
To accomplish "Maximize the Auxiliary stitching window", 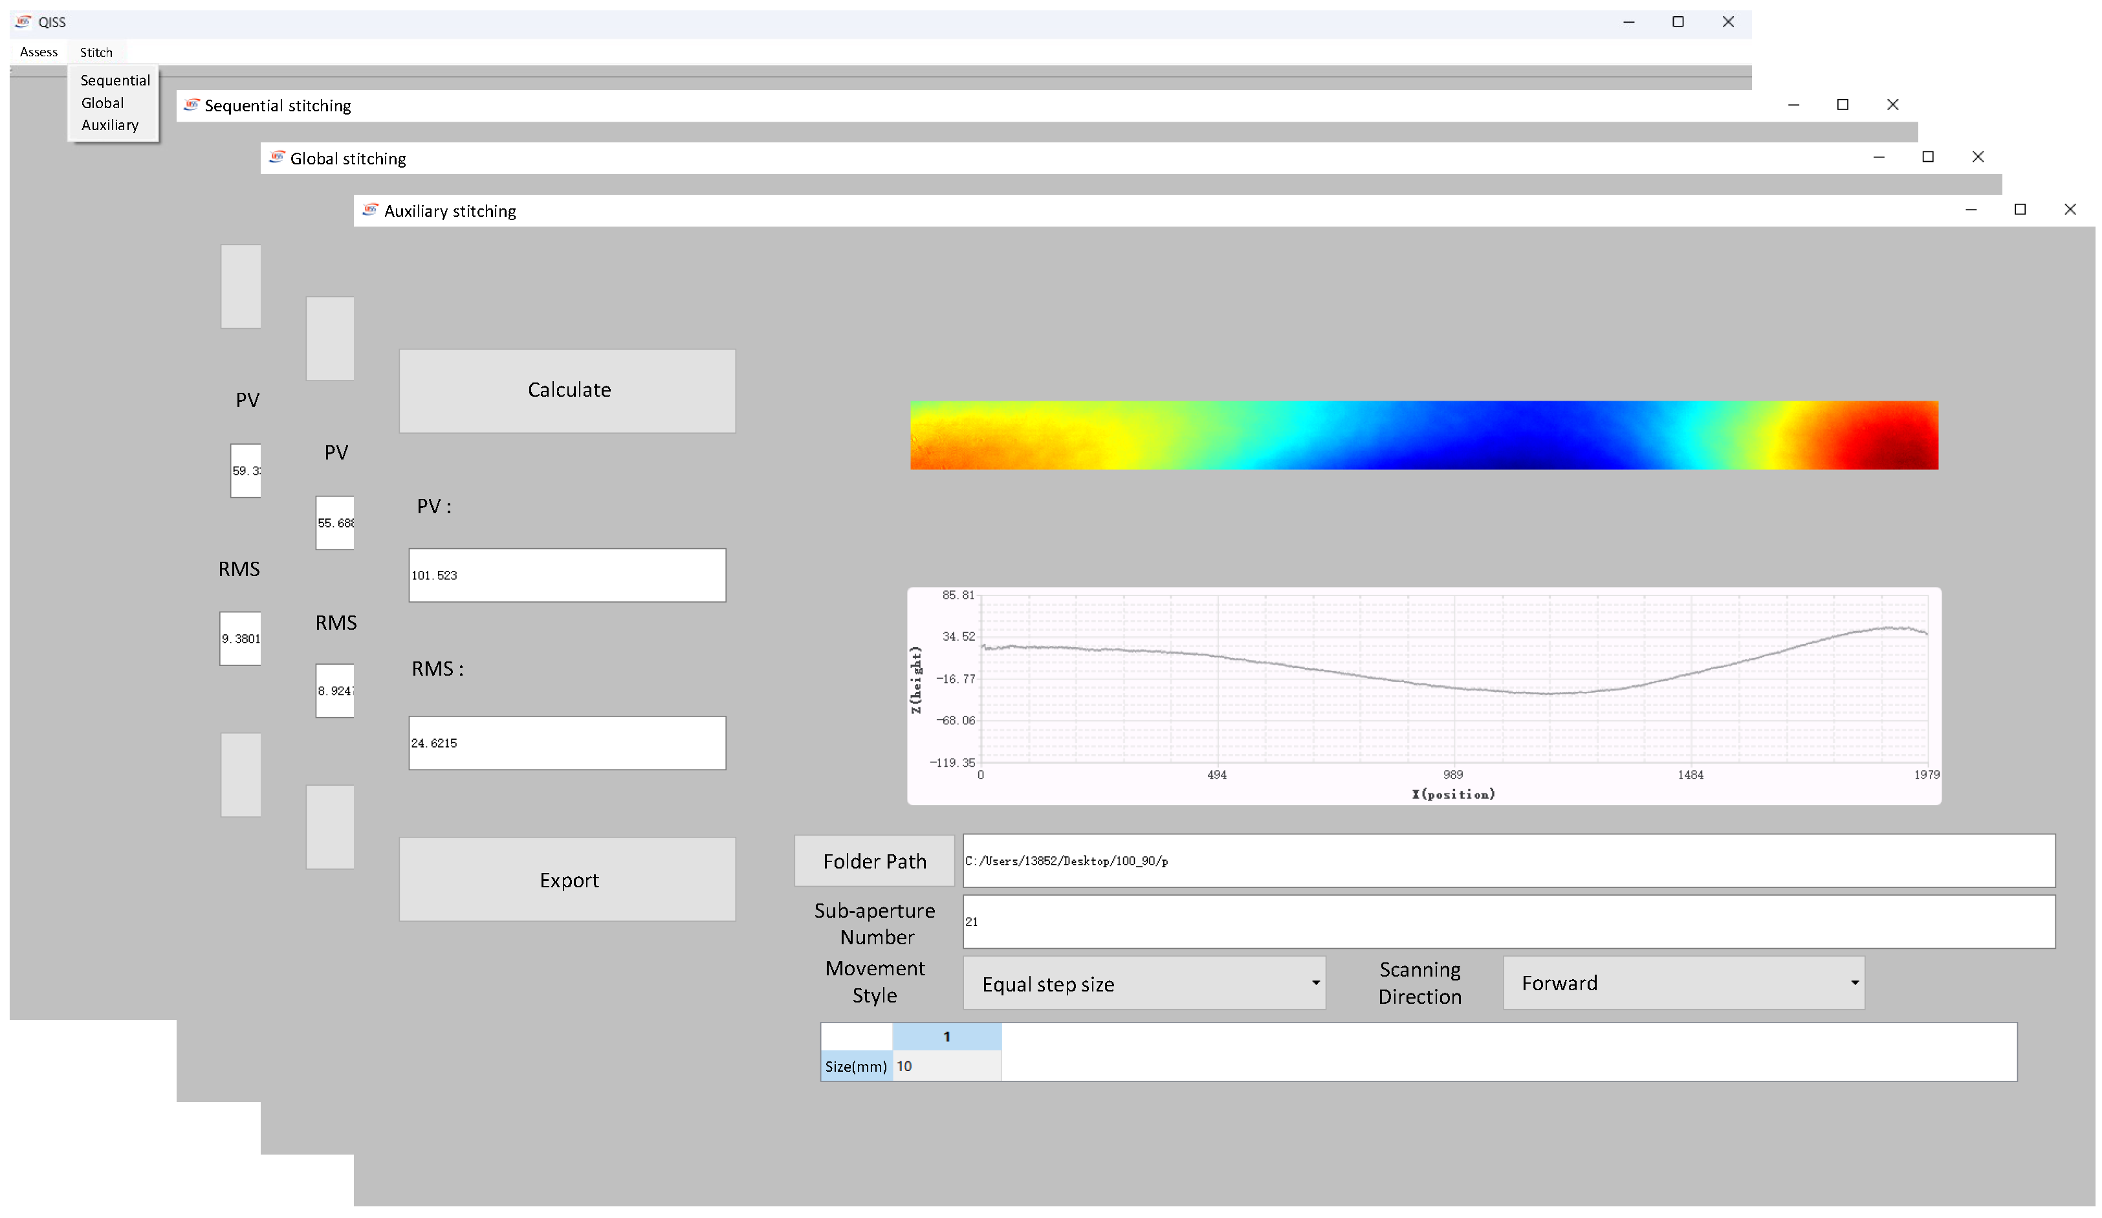I will [2019, 210].
